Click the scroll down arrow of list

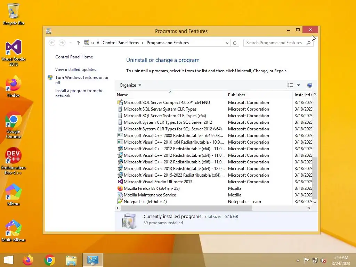[x=315, y=202]
